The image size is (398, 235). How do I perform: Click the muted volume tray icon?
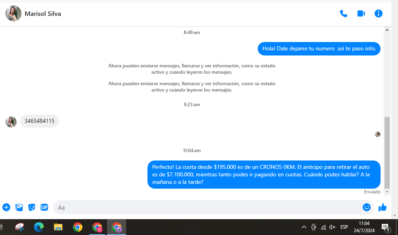pos(332,227)
